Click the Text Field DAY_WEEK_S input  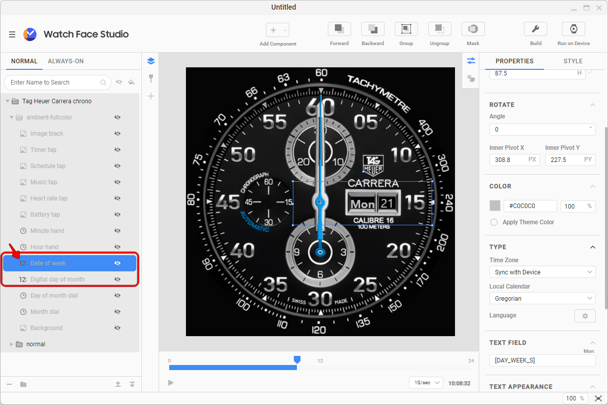(542, 360)
